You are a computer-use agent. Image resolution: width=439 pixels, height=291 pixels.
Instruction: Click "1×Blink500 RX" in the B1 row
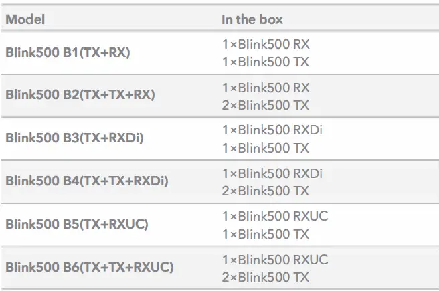pos(266,44)
